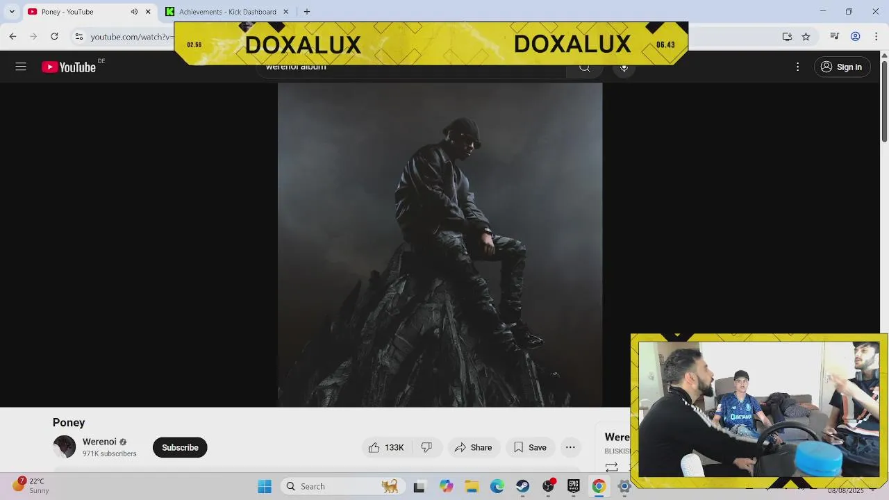This screenshot has width=889, height=500.
Task: Open Epic Games Launcher from taskbar
Action: (x=573, y=487)
